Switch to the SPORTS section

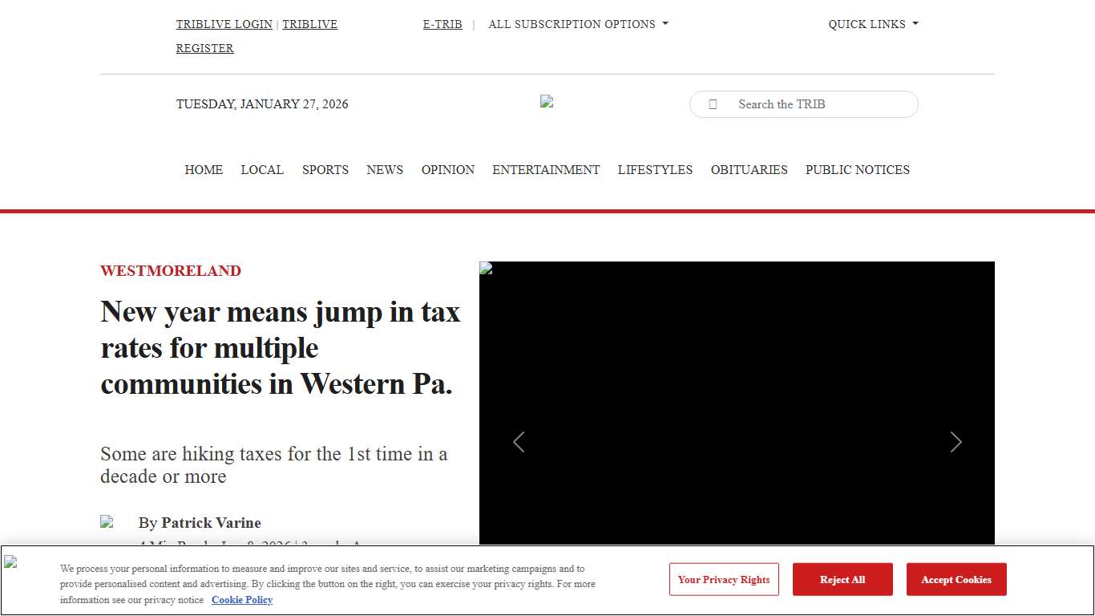pos(325,169)
